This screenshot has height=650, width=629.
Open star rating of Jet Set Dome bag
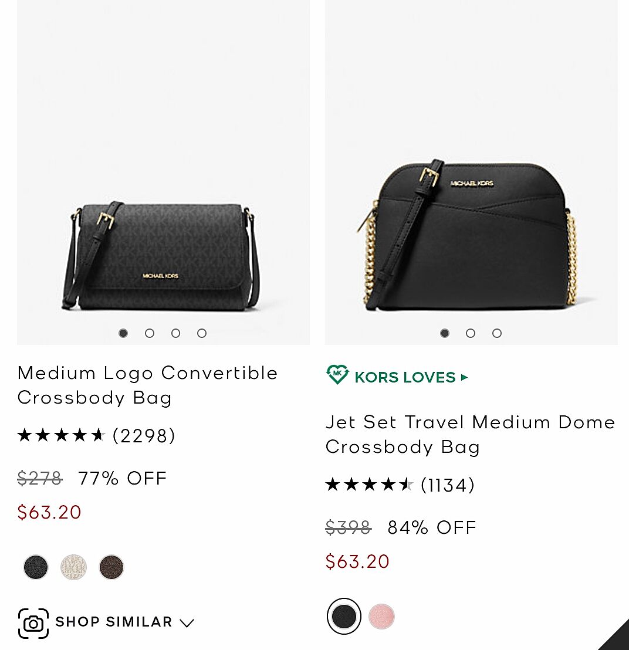tap(370, 485)
